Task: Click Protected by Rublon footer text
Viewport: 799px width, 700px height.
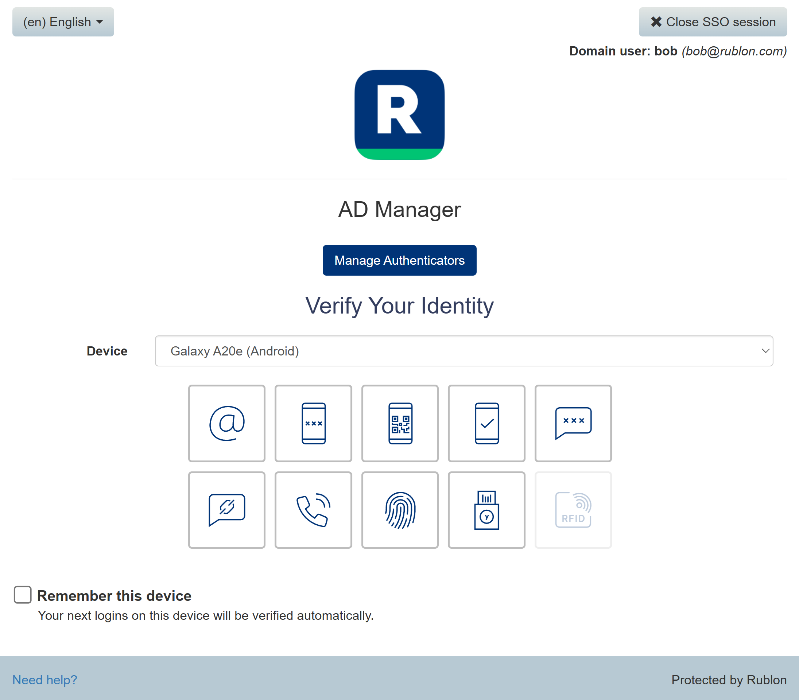Action: (729, 680)
